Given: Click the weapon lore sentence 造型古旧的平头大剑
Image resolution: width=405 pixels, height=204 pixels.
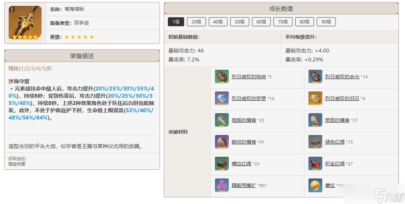Looking at the screenshot, I should pyautogui.click(x=76, y=146).
